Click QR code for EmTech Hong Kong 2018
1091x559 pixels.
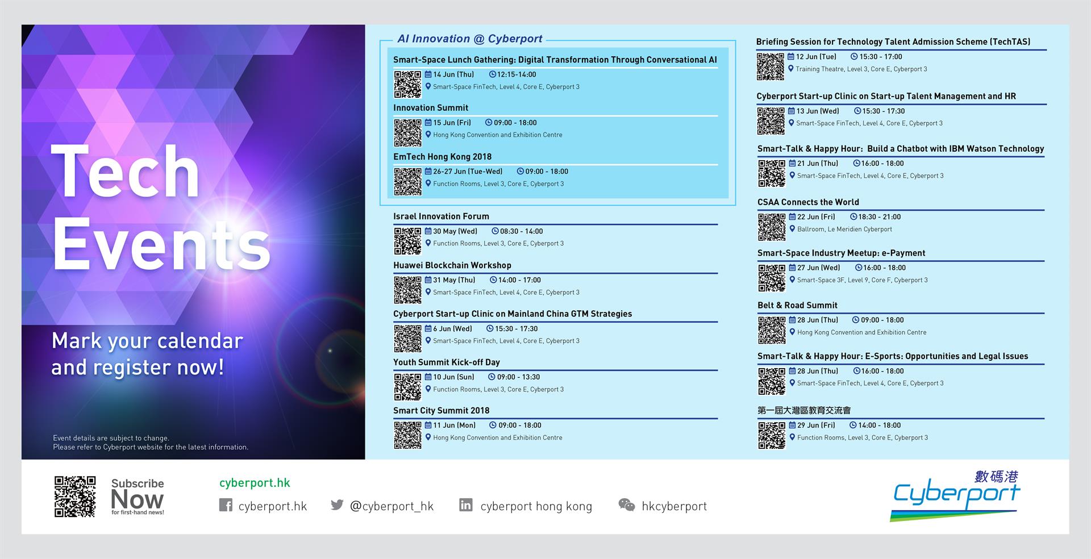408,182
